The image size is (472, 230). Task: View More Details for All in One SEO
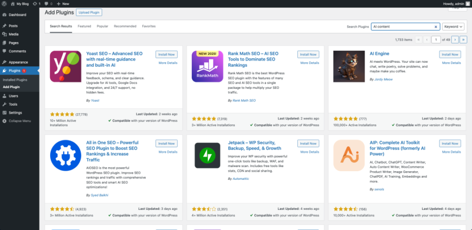pos(168,152)
